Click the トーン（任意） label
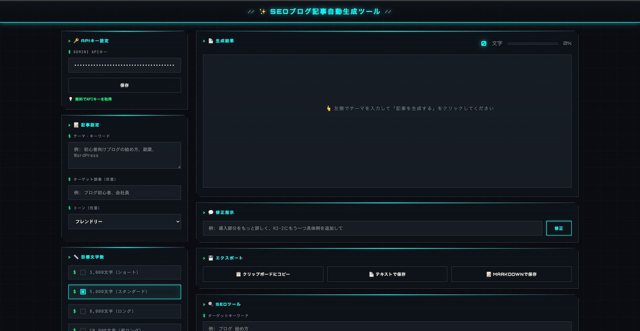 (87, 208)
